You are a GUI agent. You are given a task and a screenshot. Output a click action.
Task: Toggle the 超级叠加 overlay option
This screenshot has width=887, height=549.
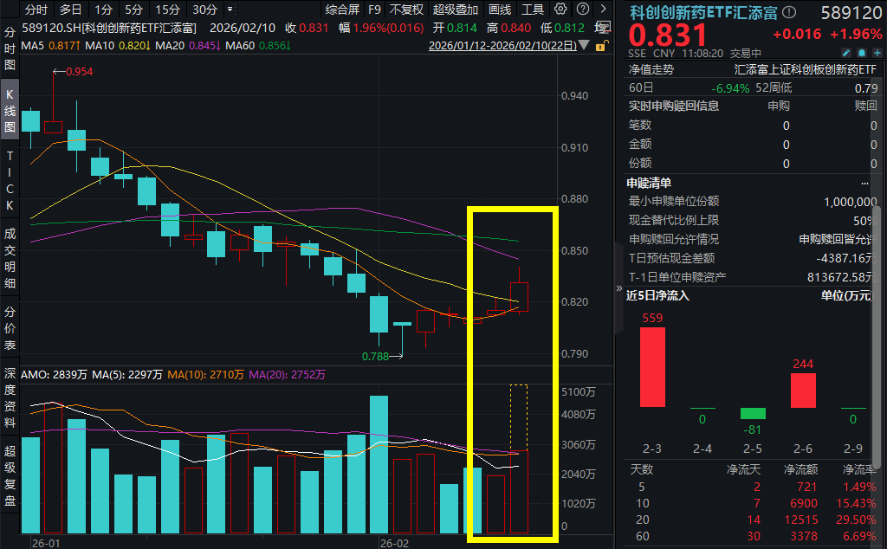tap(454, 10)
